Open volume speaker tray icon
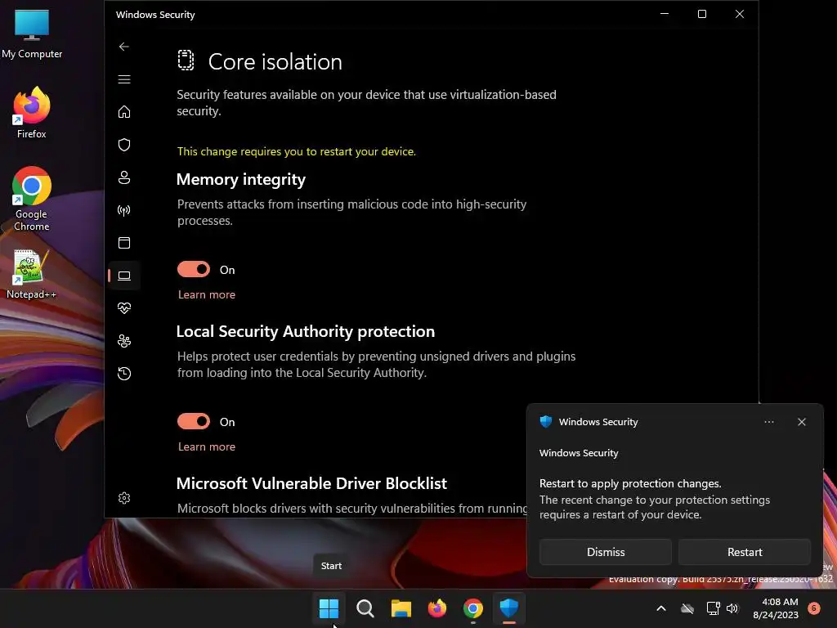 coord(732,608)
